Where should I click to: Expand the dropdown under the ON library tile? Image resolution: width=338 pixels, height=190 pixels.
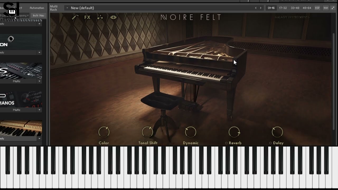(x=39, y=53)
